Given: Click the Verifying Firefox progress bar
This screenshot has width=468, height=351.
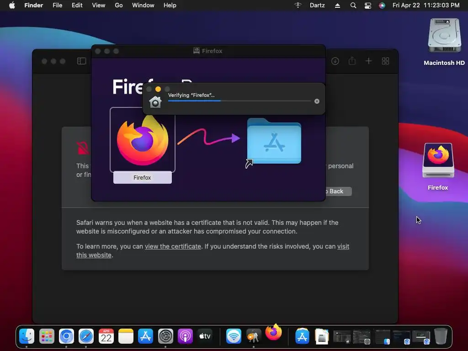Looking at the screenshot, I should point(239,101).
